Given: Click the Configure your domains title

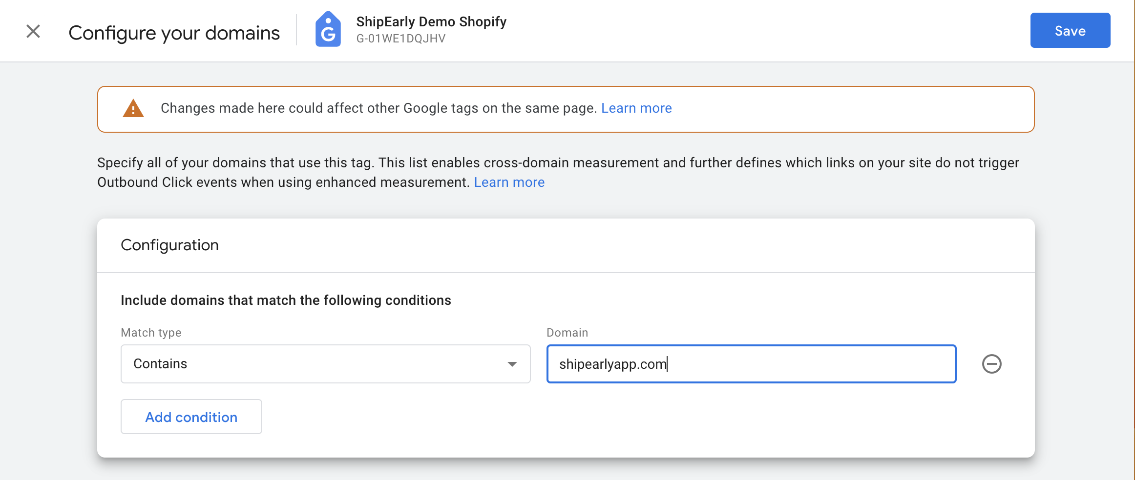Looking at the screenshot, I should pos(174,33).
